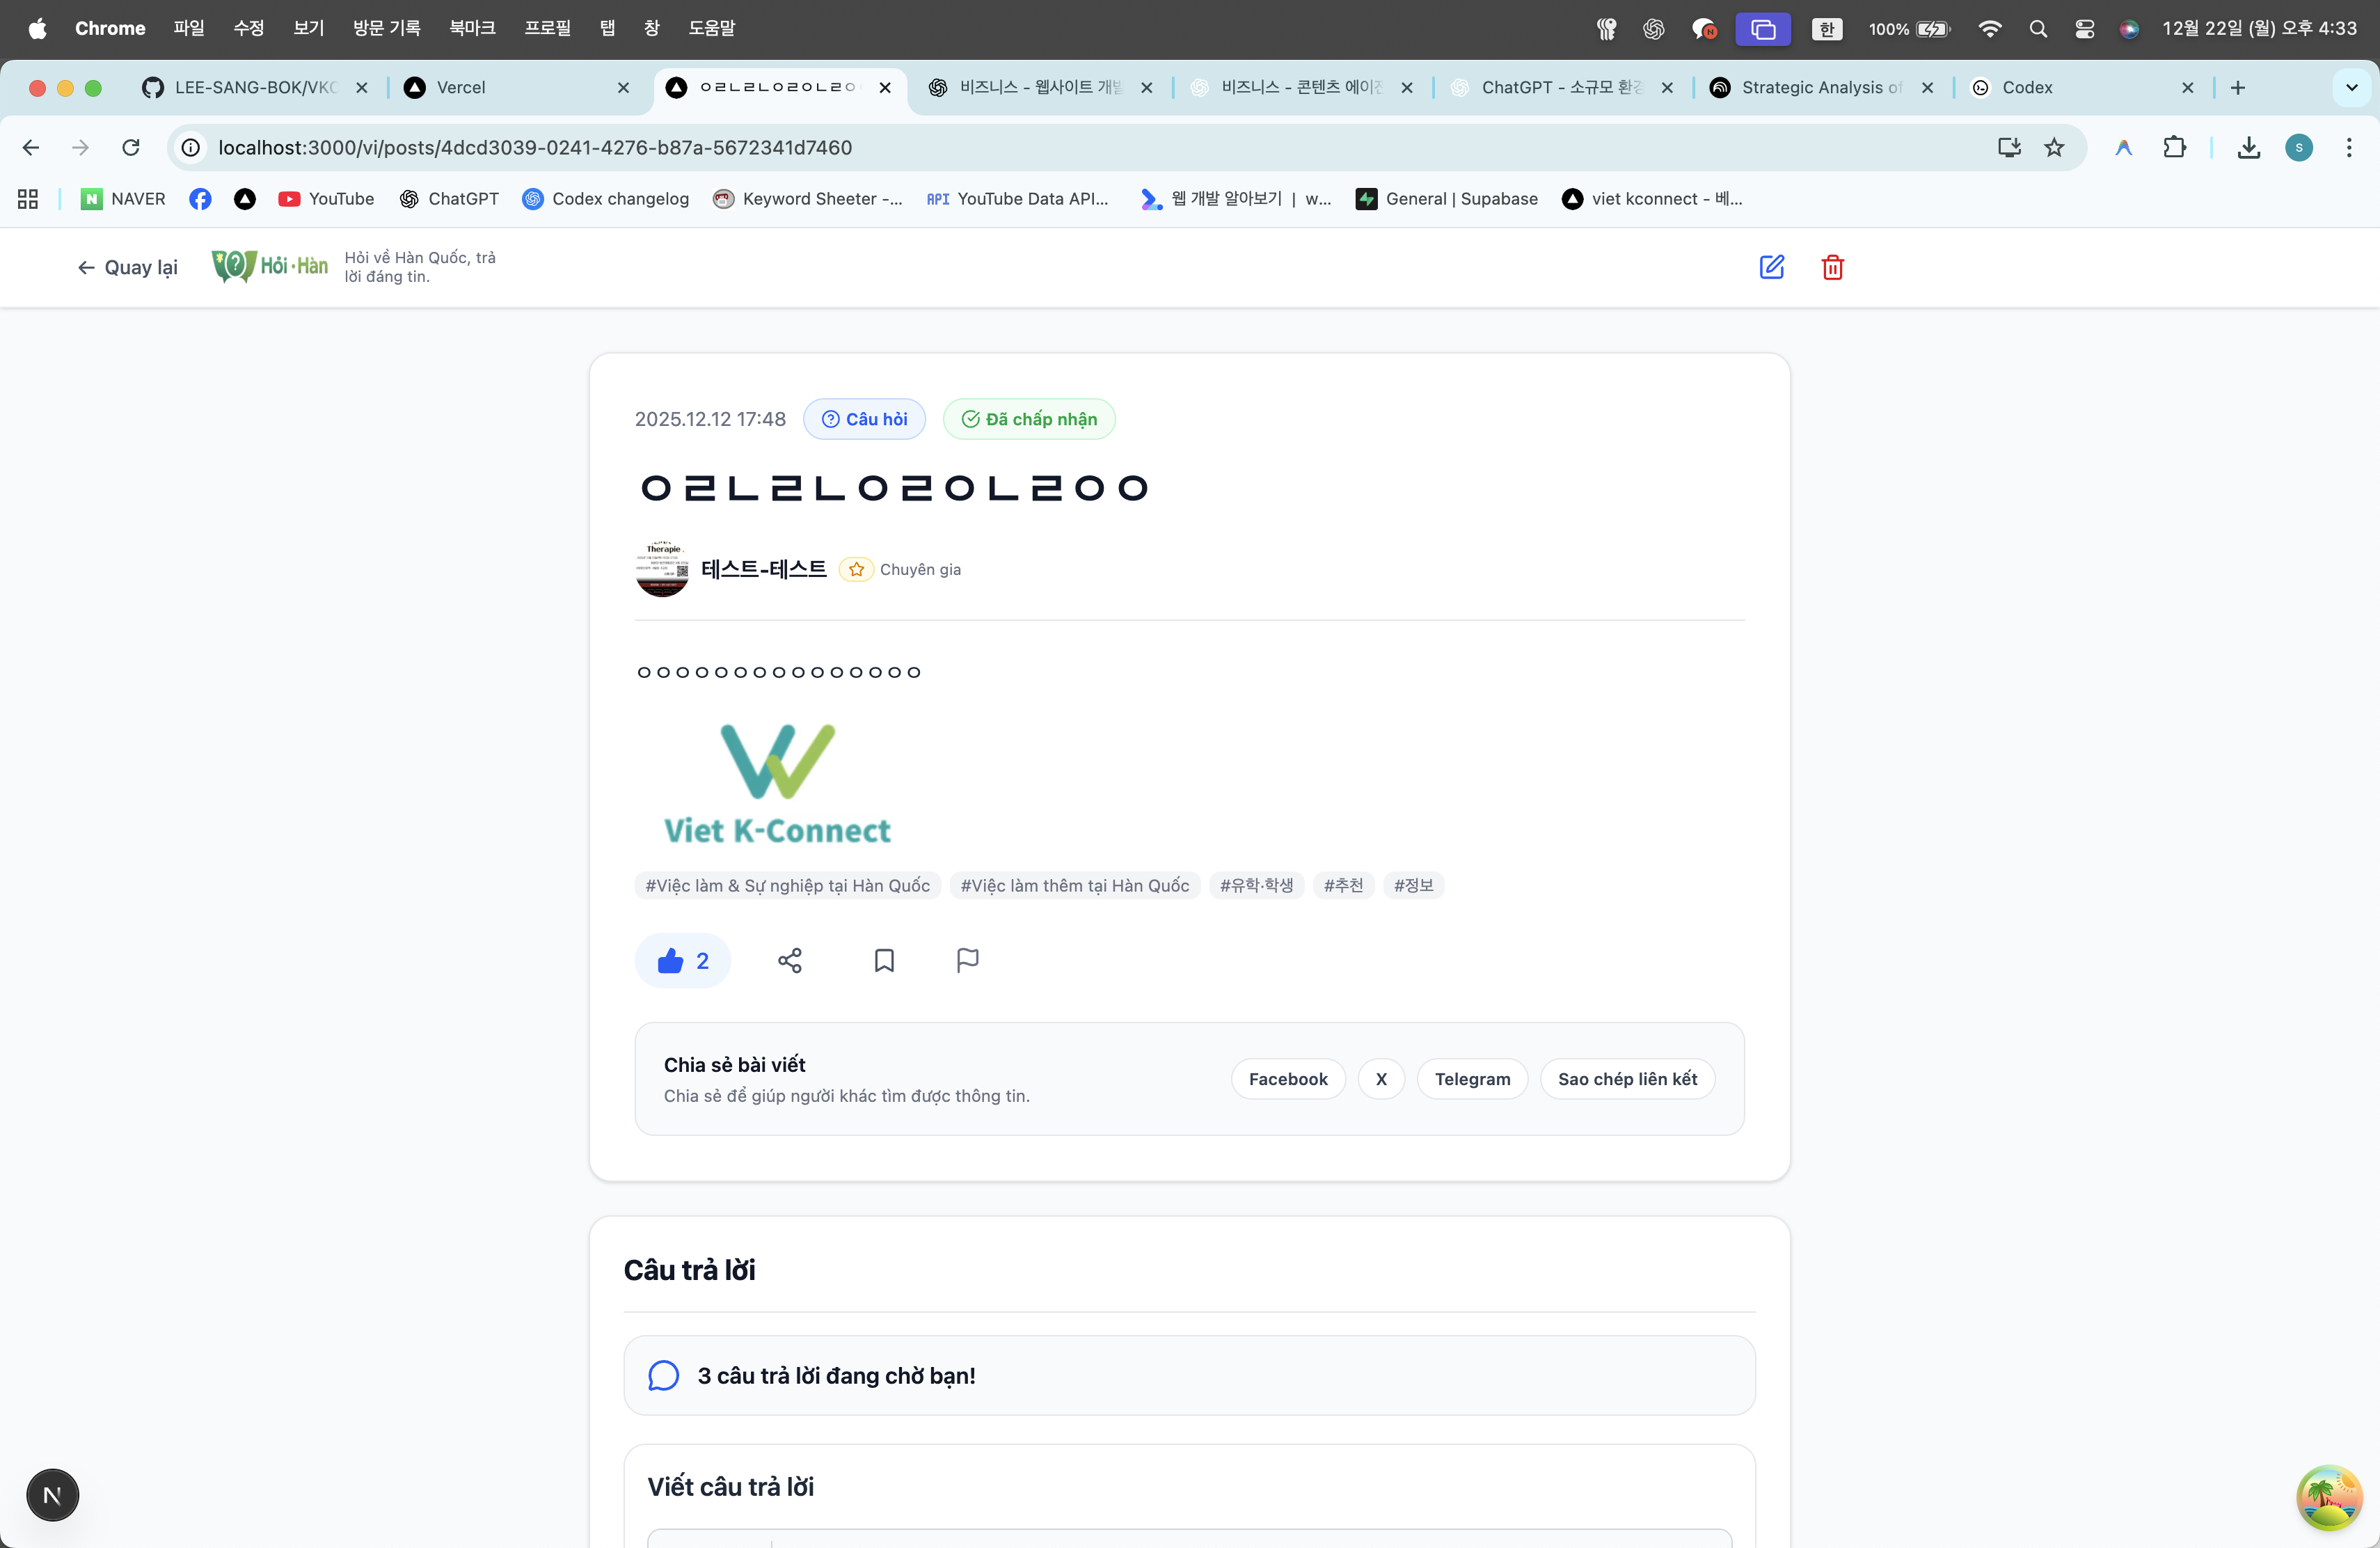Click the report flag icon

click(x=967, y=960)
